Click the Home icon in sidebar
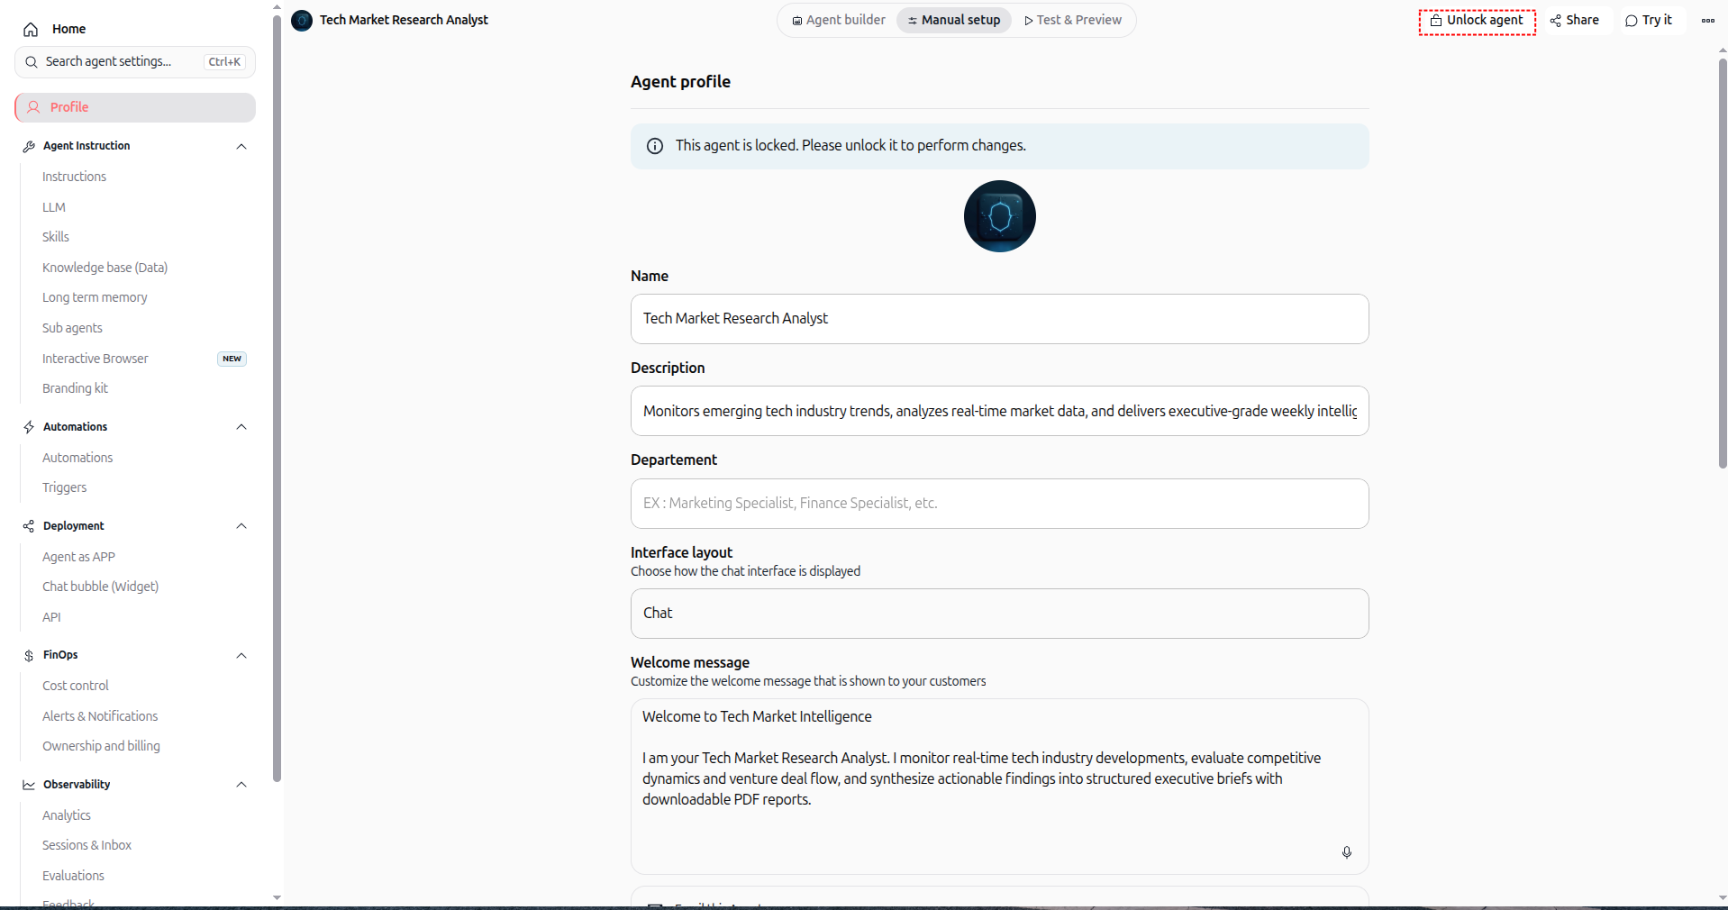The image size is (1728, 910). [31, 30]
